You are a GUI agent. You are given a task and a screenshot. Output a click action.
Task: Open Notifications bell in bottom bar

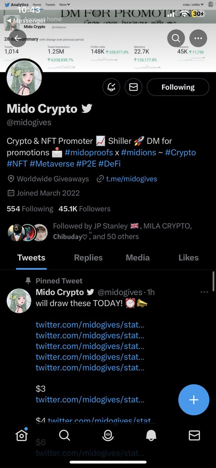click(151, 436)
